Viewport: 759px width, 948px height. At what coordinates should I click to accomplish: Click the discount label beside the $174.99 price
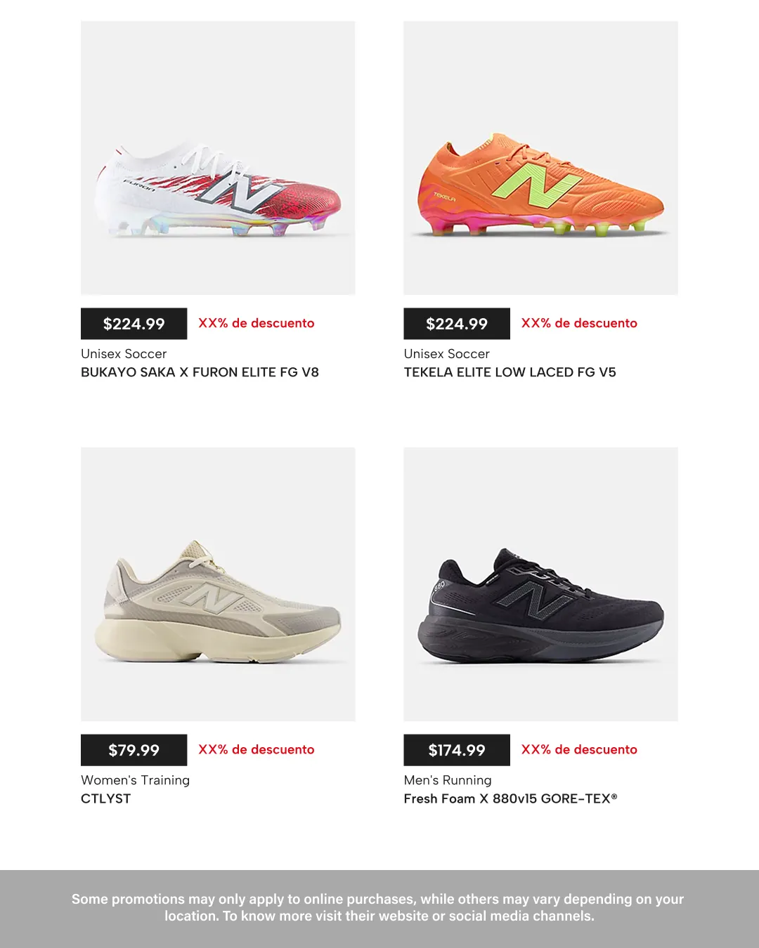click(579, 749)
